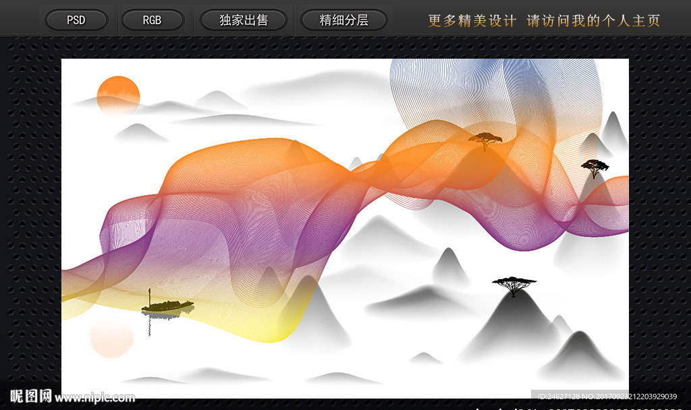
Task: Click the ID number text at bottom right
Action: [x=607, y=397]
